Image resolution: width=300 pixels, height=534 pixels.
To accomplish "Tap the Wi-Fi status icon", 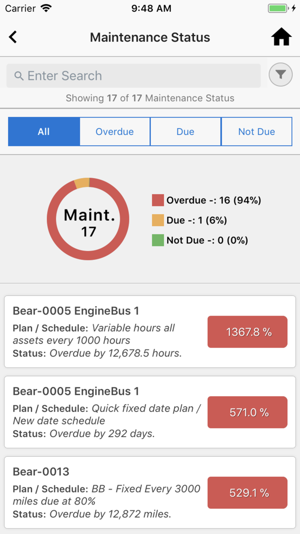I will [x=45, y=8].
